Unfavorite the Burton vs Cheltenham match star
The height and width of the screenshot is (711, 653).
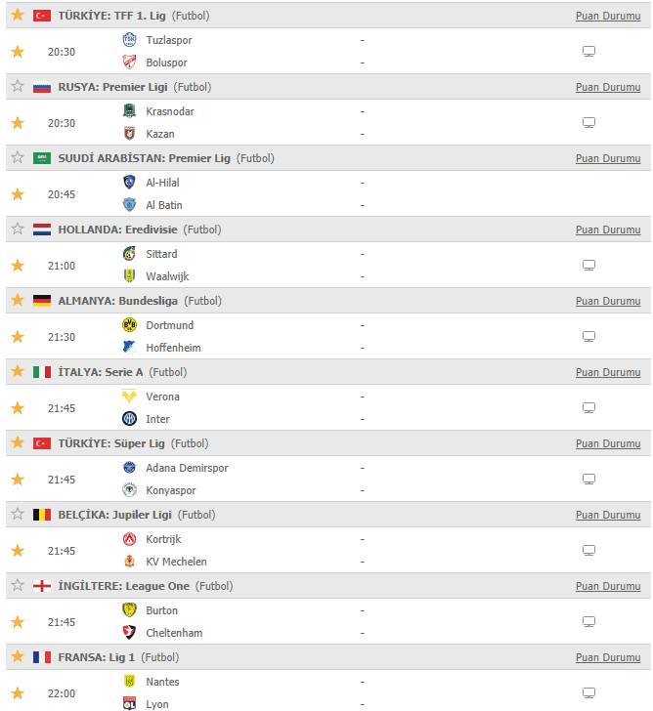[x=18, y=622]
